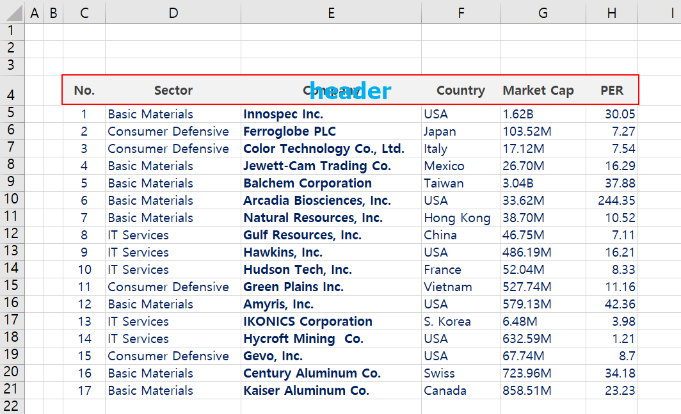Viewport: 681px width, 414px height.
Task: Select 'Natural Resources, Inc.' cell
Action: (331, 218)
